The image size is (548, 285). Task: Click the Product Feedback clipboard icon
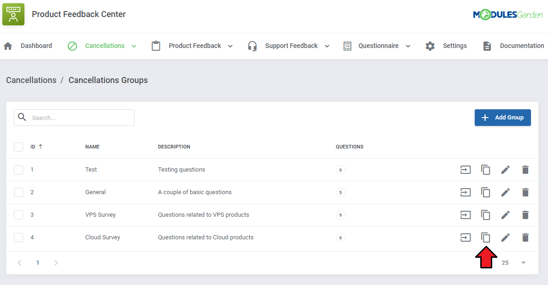pos(156,46)
